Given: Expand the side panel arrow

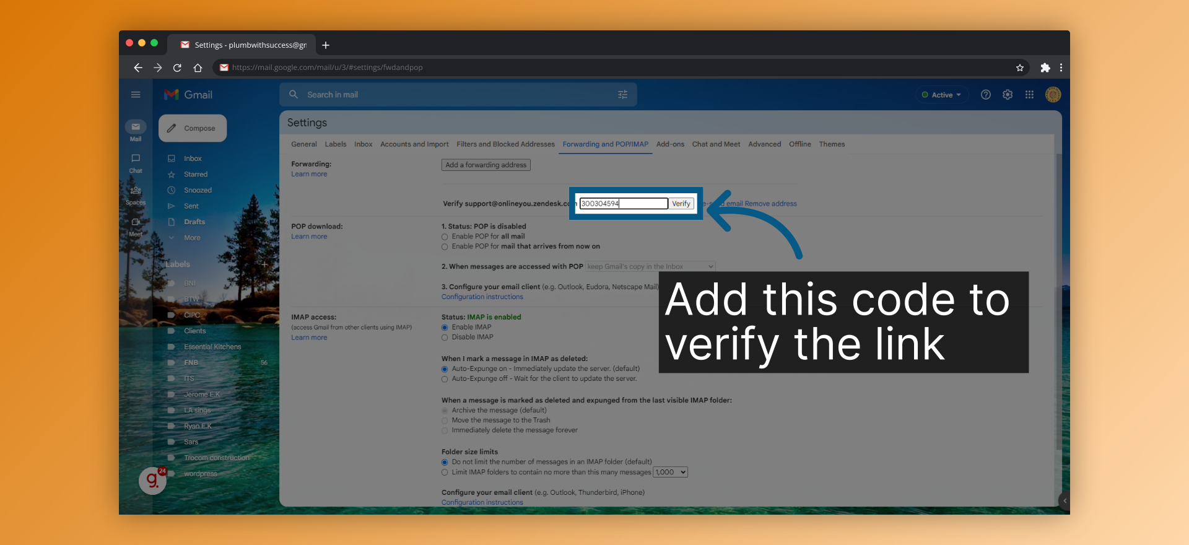Looking at the screenshot, I should point(1065,500).
